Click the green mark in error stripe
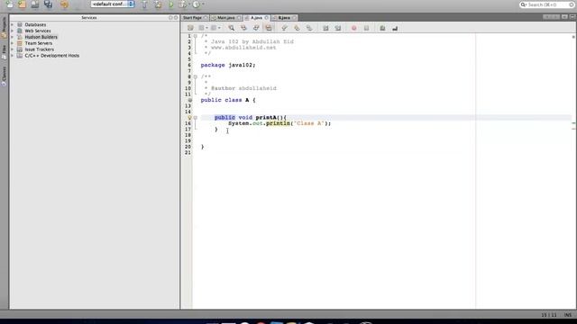Viewport: 577px width, 324px height. point(573,123)
